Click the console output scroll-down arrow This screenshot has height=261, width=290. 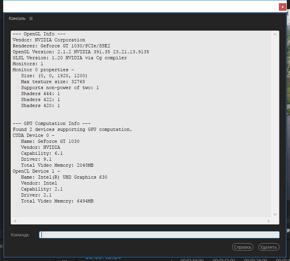(275, 214)
